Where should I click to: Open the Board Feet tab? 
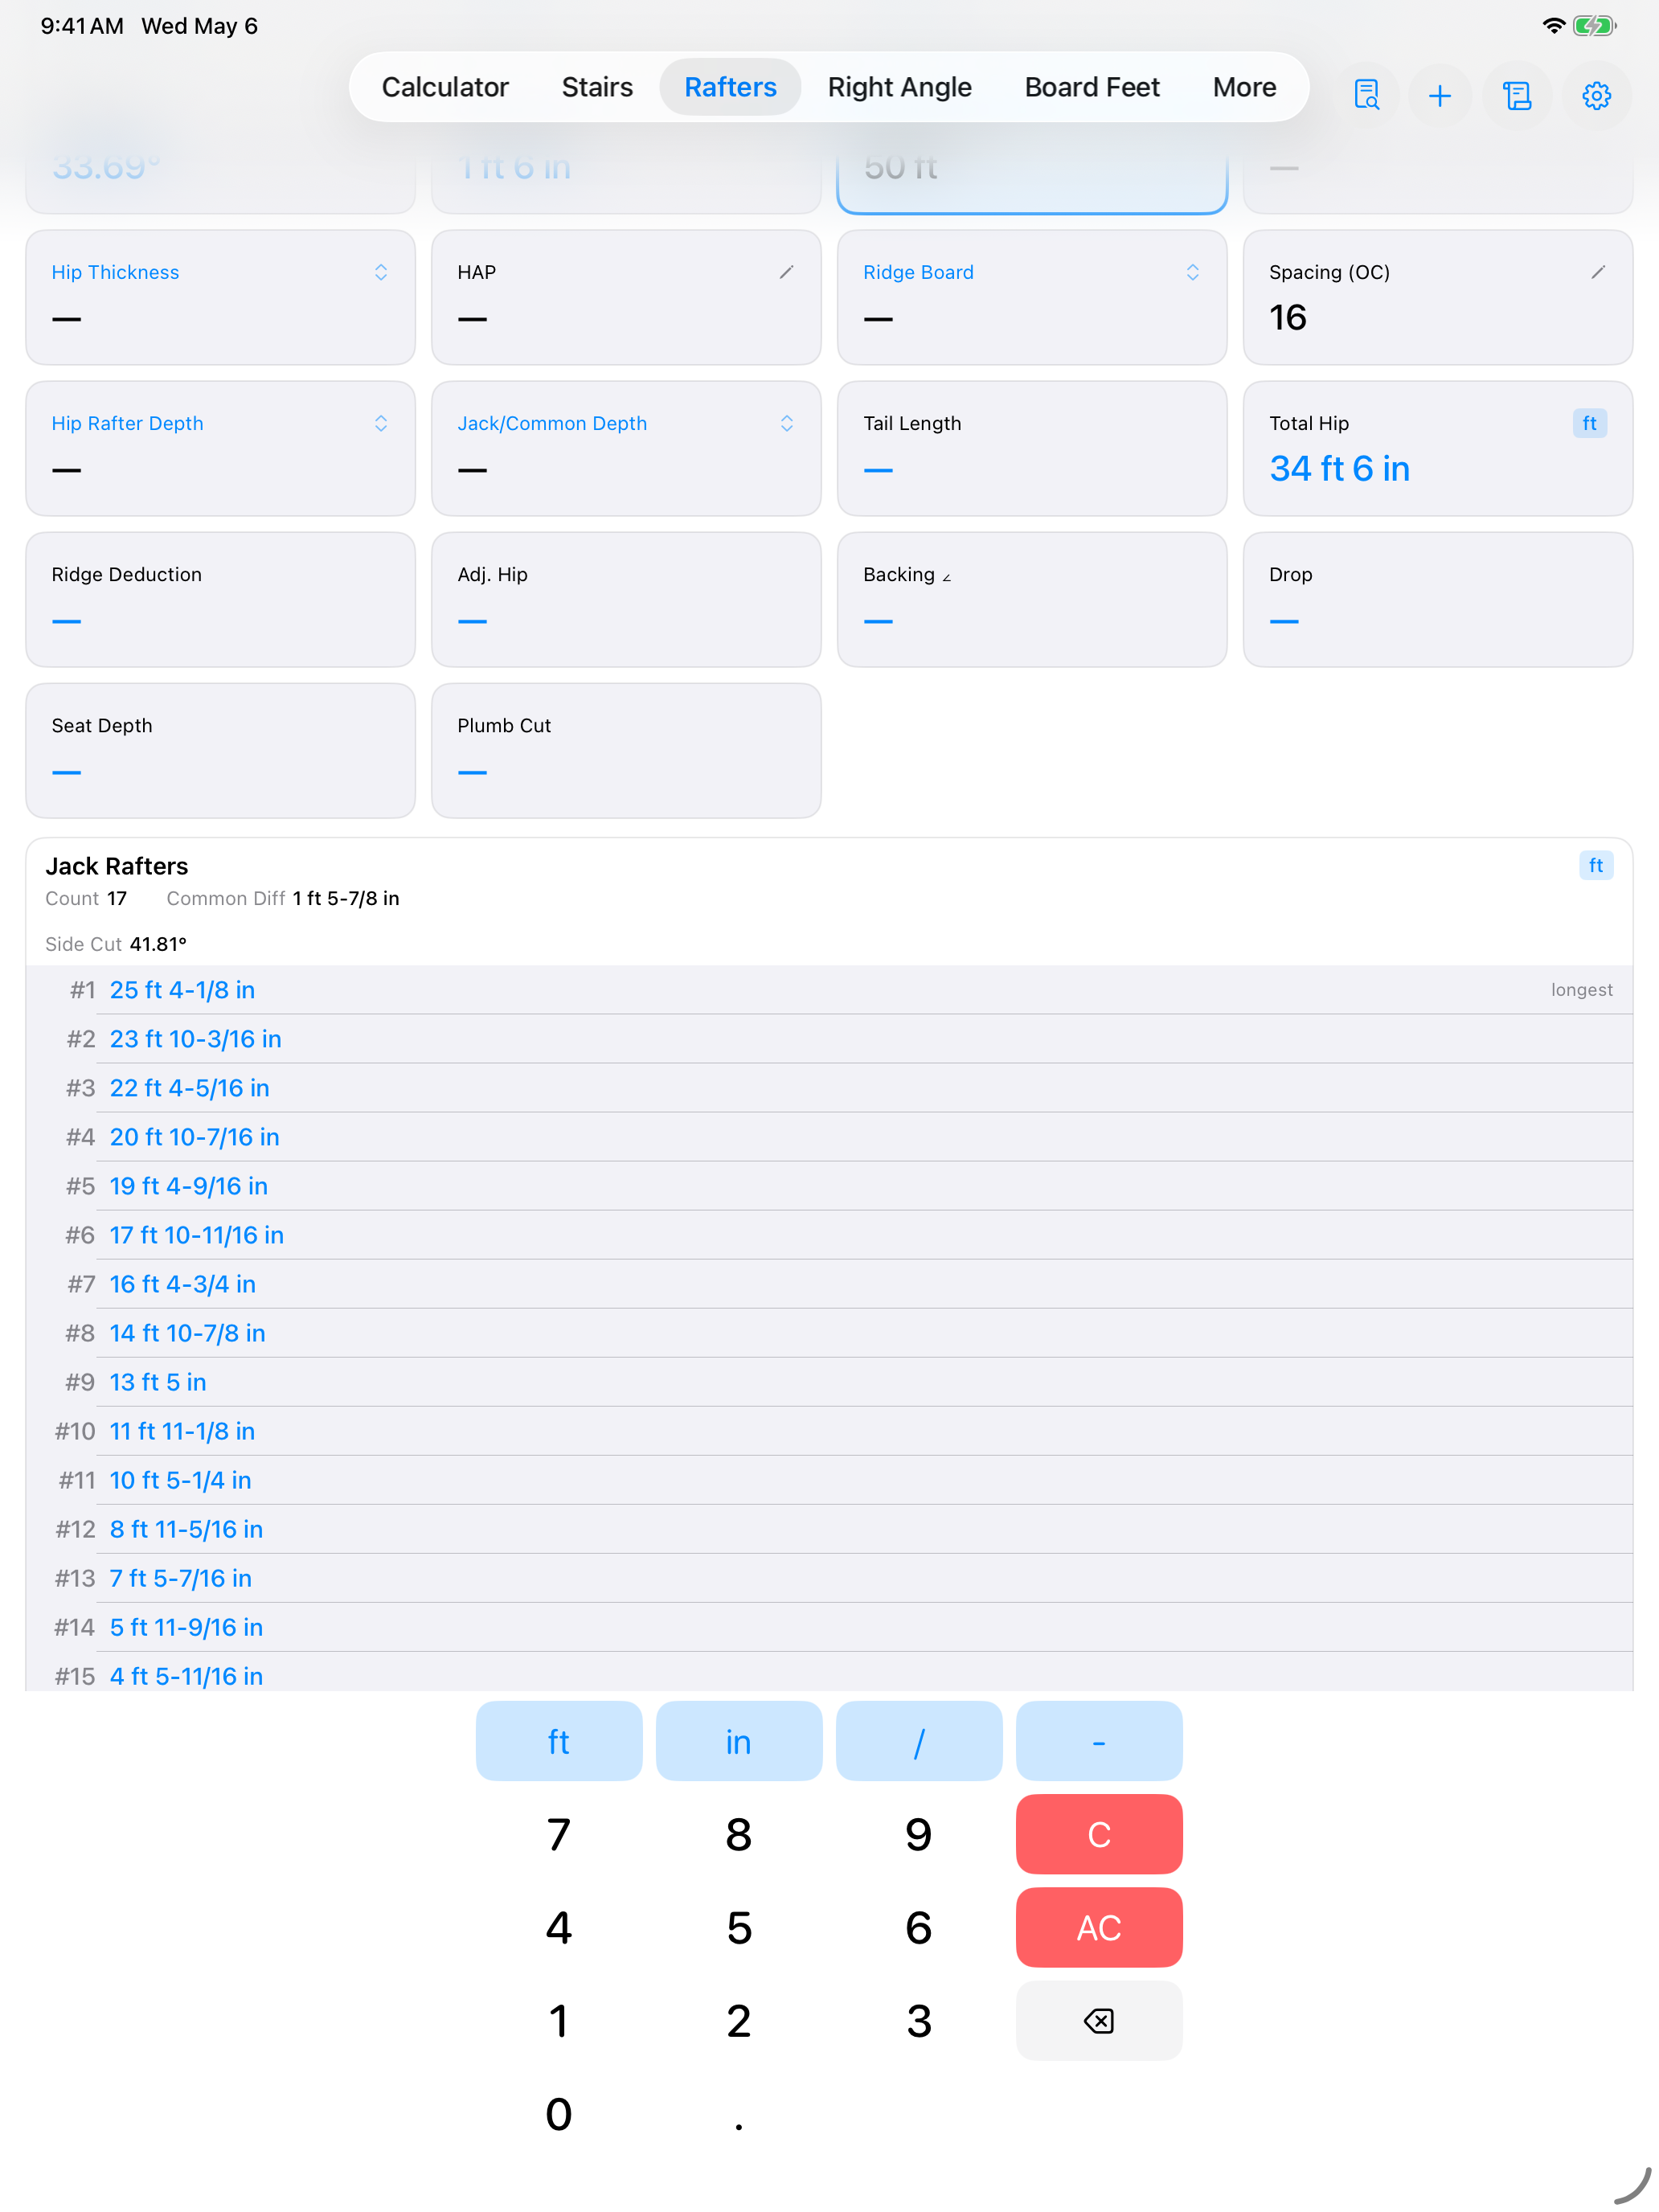pyautogui.click(x=1092, y=87)
